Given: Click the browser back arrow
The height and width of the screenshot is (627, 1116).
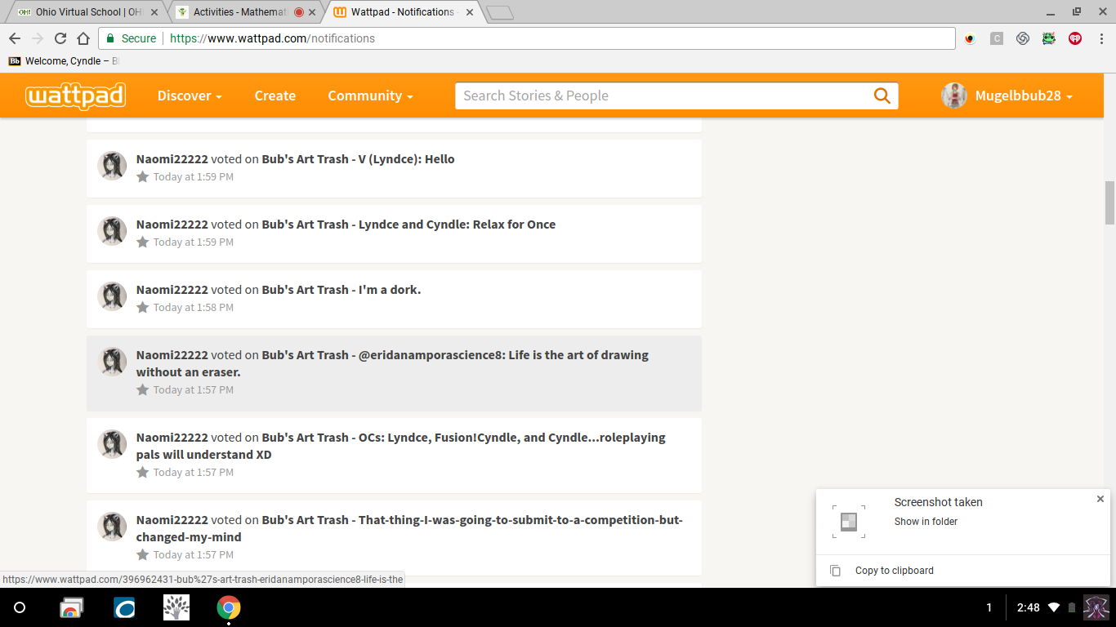Looking at the screenshot, I should 15,38.
